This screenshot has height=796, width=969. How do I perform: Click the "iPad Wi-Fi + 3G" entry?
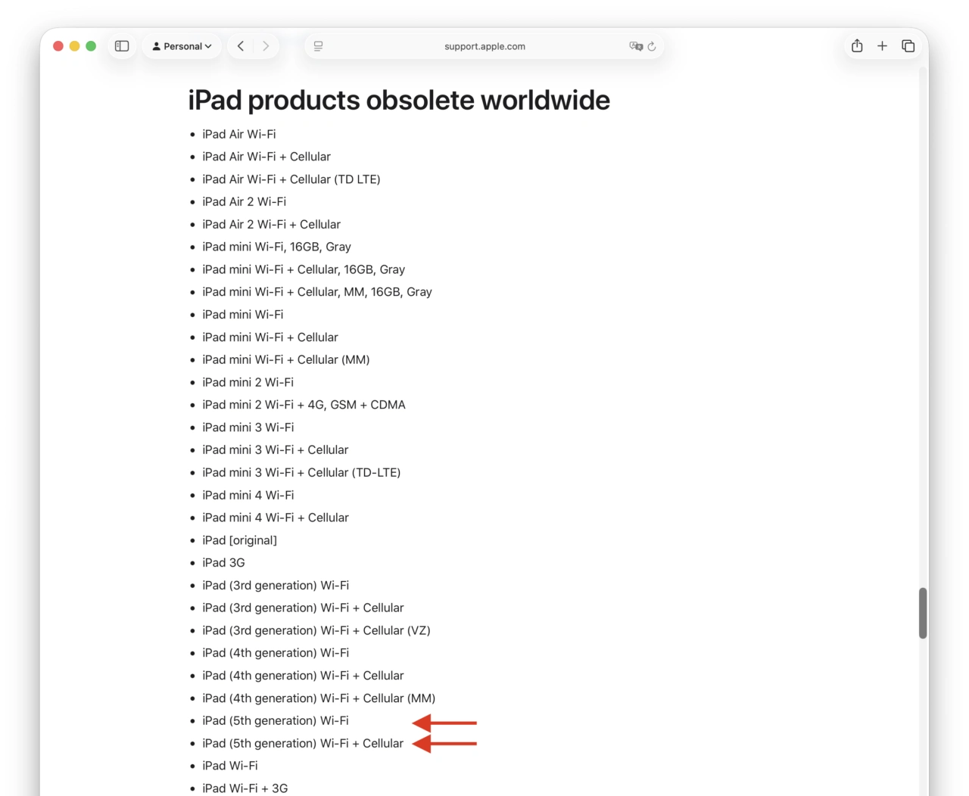pyautogui.click(x=245, y=788)
